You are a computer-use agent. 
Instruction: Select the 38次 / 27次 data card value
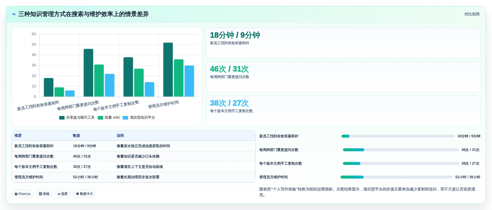(x=229, y=103)
